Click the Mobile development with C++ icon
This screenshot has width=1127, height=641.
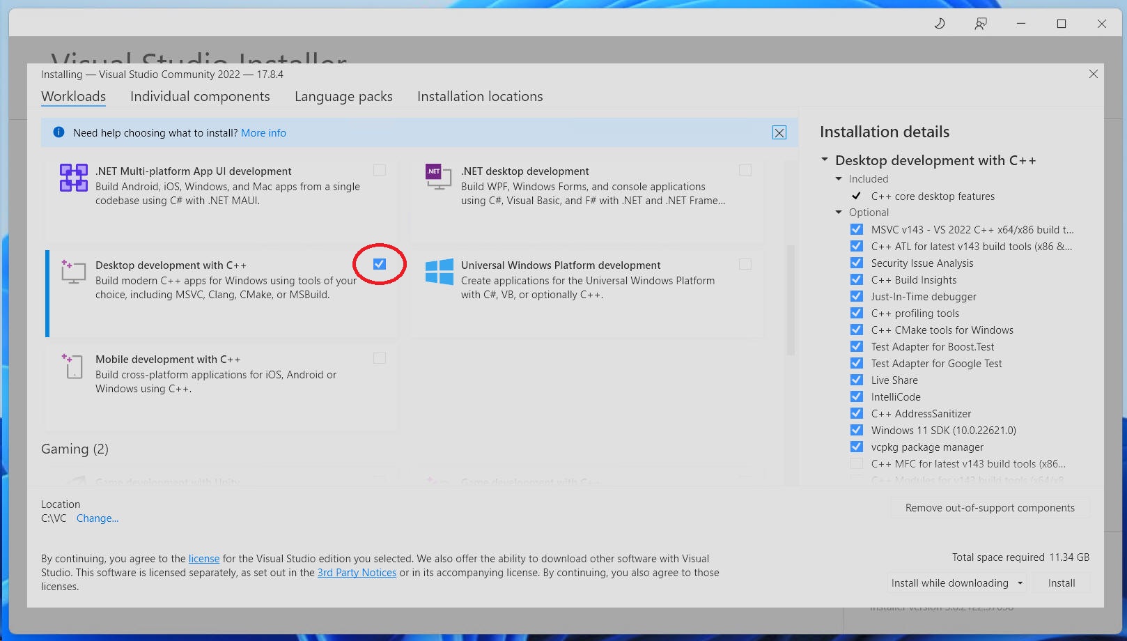tap(73, 366)
